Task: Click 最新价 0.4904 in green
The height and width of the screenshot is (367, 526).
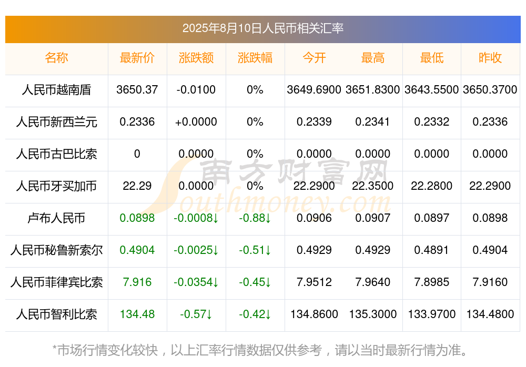Action: (137, 250)
